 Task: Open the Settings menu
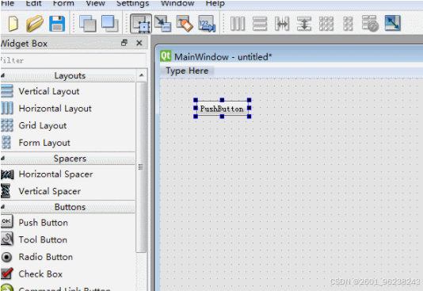pos(133,3)
